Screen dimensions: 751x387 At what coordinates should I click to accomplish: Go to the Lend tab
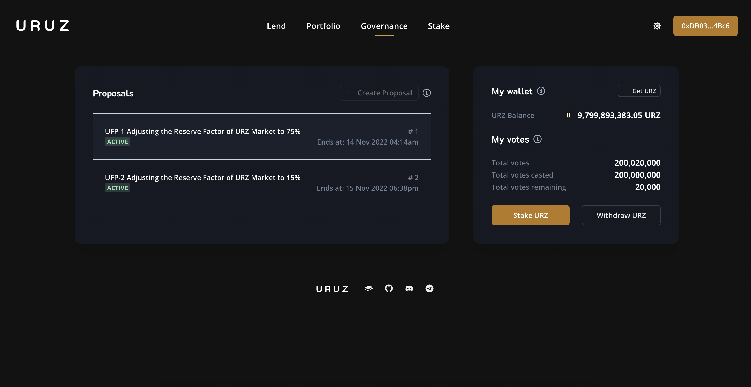(276, 26)
